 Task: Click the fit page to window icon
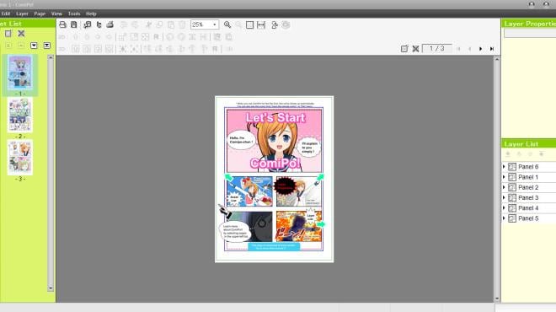tap(249, 24)
